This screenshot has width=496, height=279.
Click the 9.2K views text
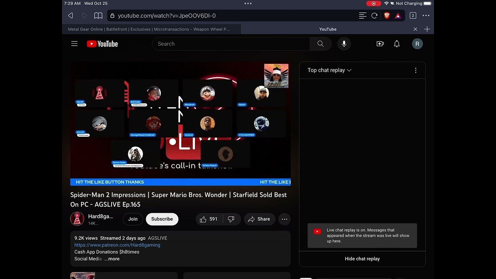click(x=86, y=238)
